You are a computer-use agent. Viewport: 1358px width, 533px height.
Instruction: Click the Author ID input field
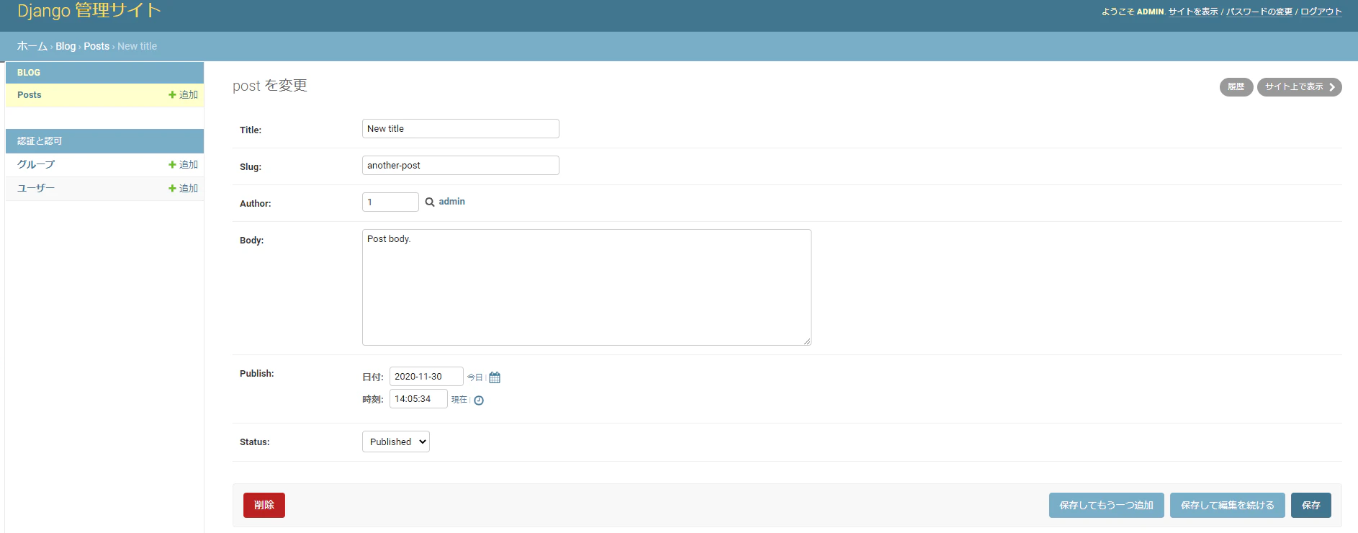pos(390,202)
